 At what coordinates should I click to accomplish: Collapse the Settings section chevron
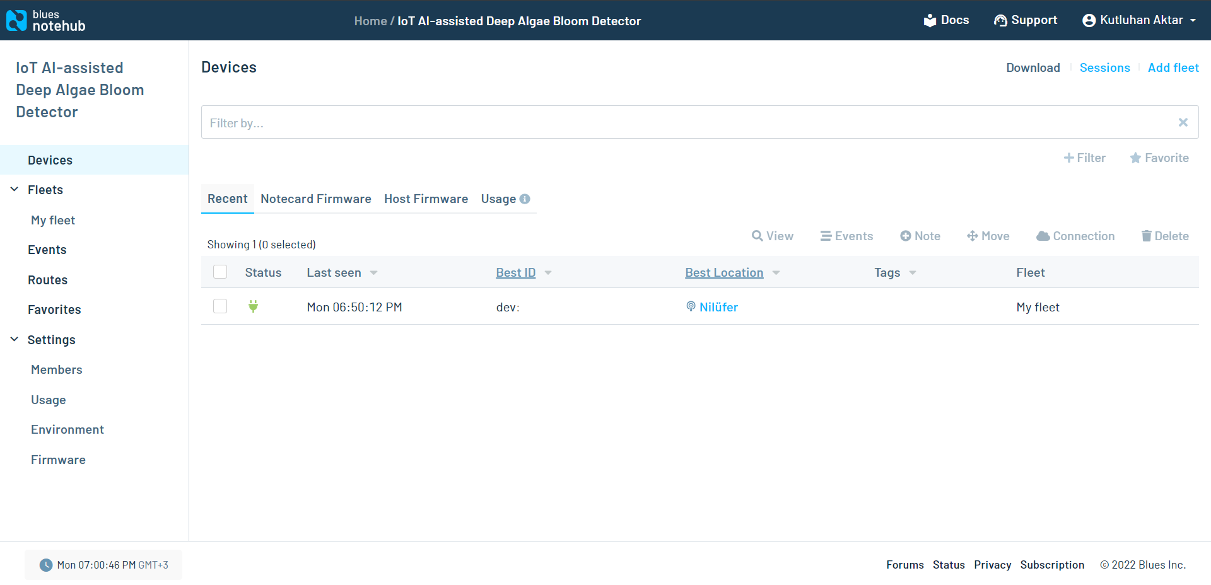point(15,339)
